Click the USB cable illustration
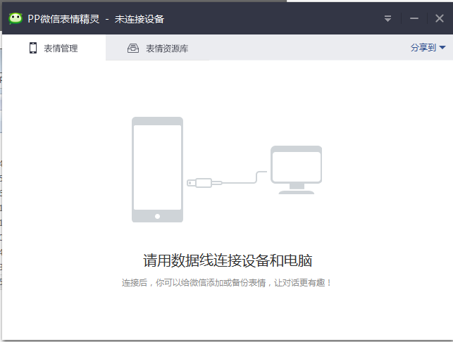The image size is (453, 342). [x=227, y=179]
